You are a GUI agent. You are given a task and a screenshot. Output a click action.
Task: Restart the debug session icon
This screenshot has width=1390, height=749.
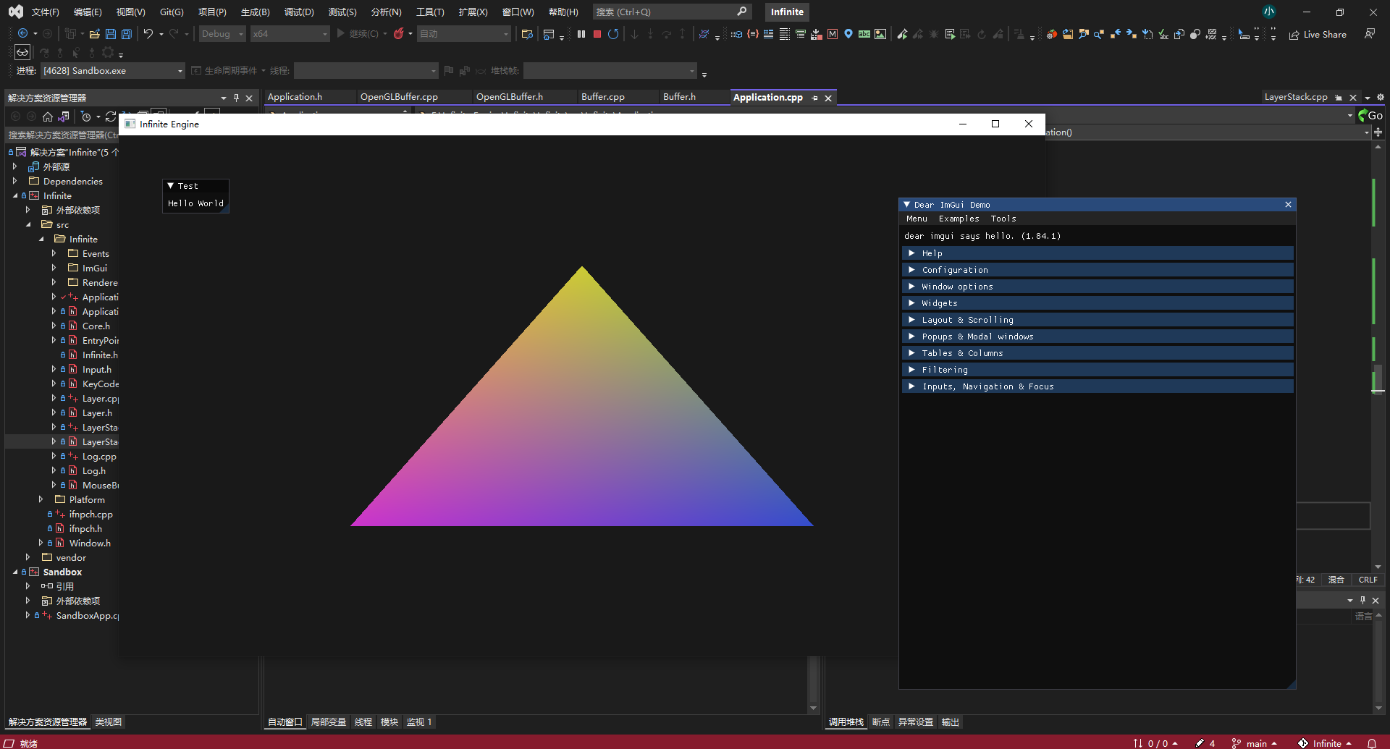click(613, 34)
